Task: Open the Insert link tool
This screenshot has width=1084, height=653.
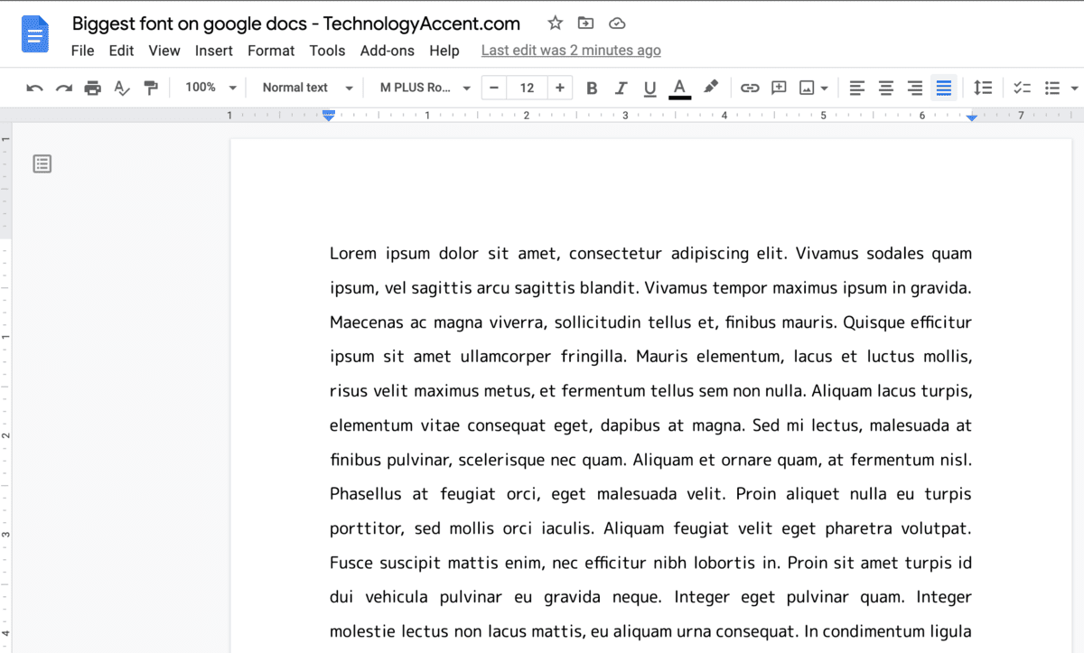Action: pyautogui.click(x=749, y=87)
